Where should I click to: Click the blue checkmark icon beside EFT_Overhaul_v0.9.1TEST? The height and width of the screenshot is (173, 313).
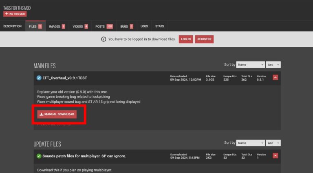pyautogui.click(x=39, y=78)
